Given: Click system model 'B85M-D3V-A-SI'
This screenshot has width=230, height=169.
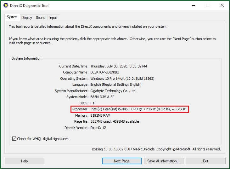Looking at the screenshot, I should pyautogui.click(x=102, y=97).
